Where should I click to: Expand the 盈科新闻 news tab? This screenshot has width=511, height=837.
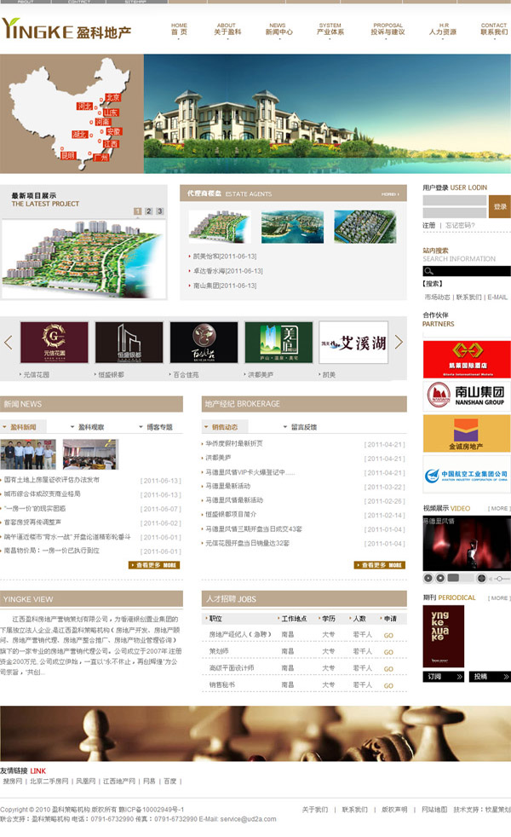click(23, 427)
